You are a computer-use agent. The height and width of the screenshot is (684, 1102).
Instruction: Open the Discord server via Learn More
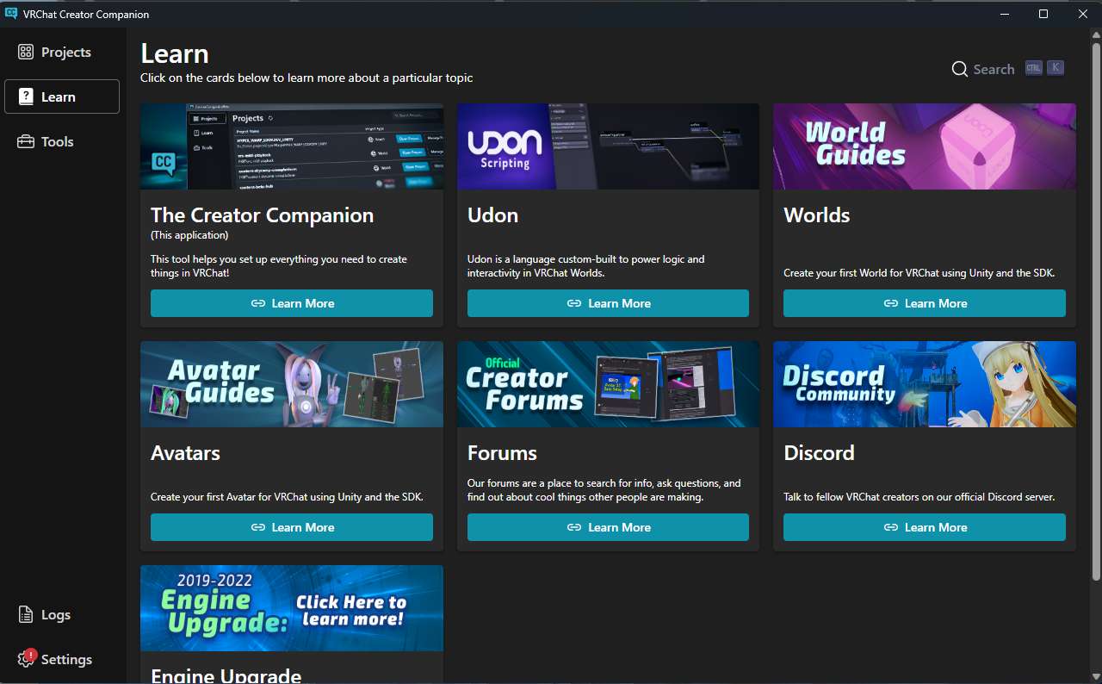pyautogui.click(x=924, y=527)
